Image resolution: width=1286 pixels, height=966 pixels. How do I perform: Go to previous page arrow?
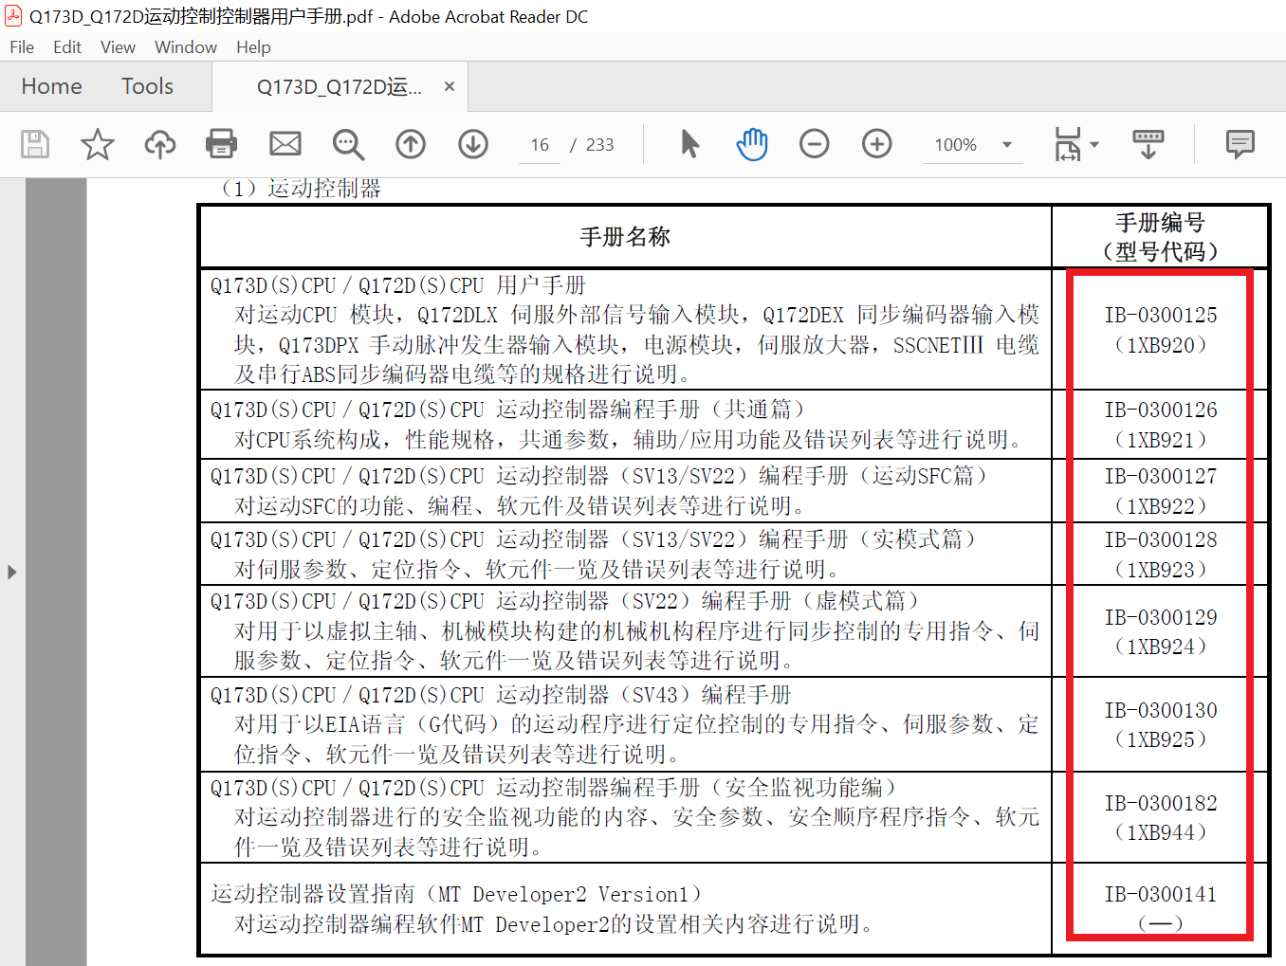(x=411, y=144)
